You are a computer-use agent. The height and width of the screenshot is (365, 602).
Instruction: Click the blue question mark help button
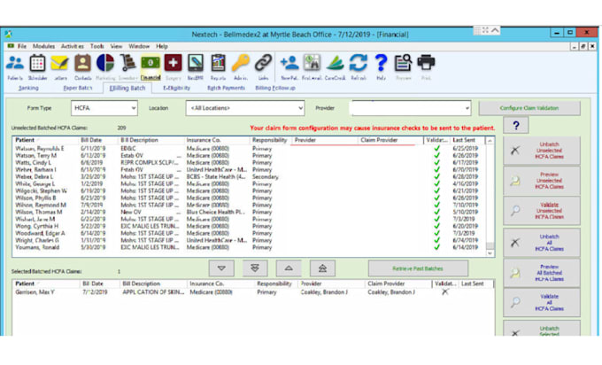(516, 125)
